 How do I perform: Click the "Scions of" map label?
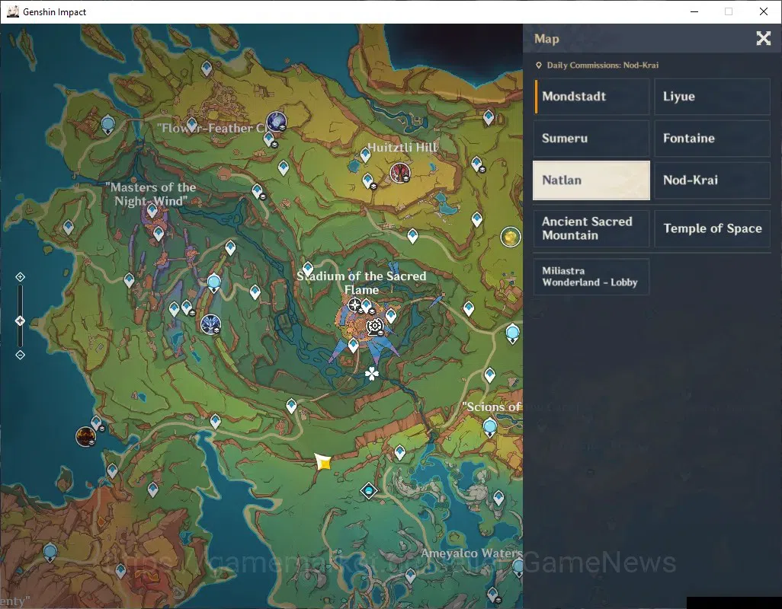[x=492, y=407]
